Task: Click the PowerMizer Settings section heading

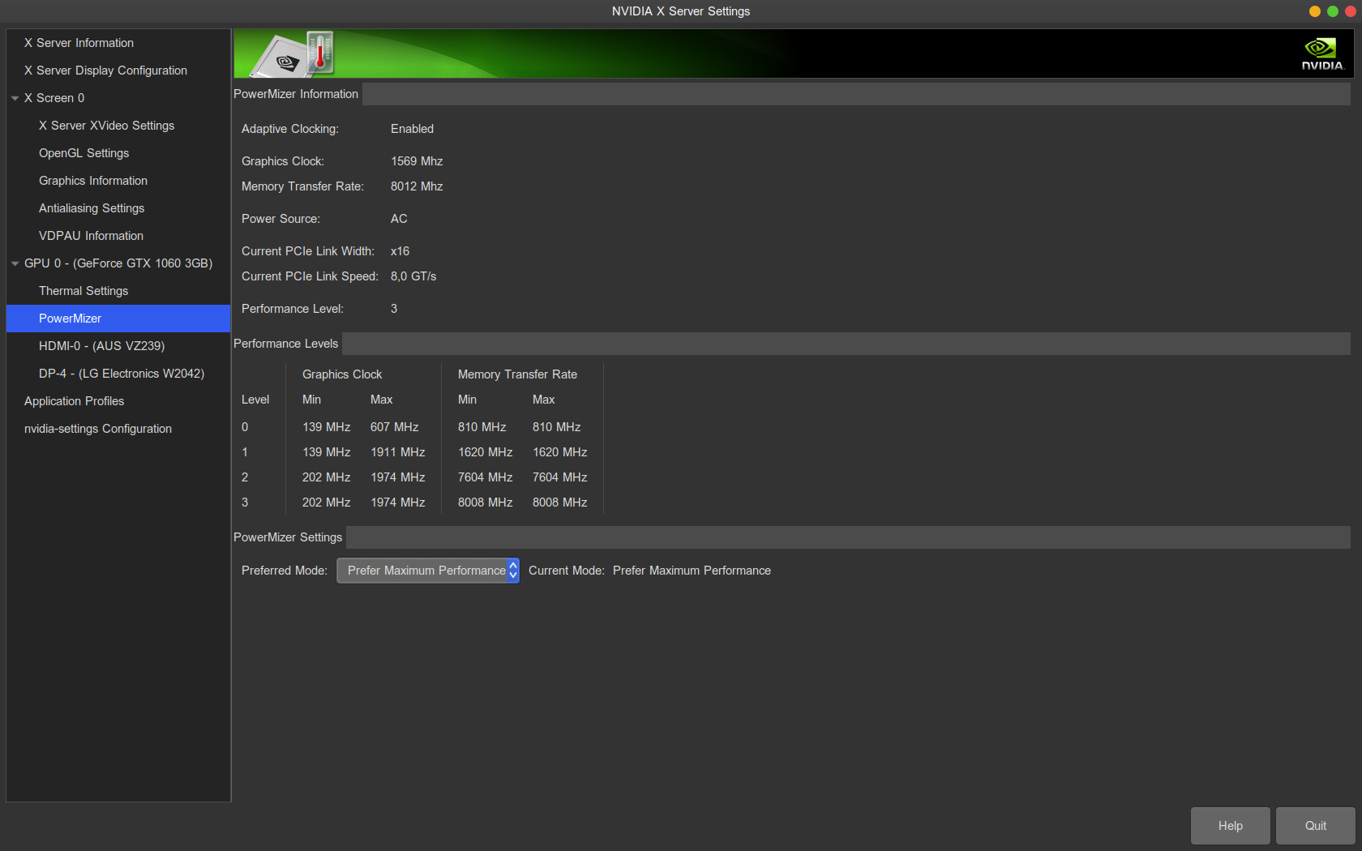Action: click(x=288, y=537)
